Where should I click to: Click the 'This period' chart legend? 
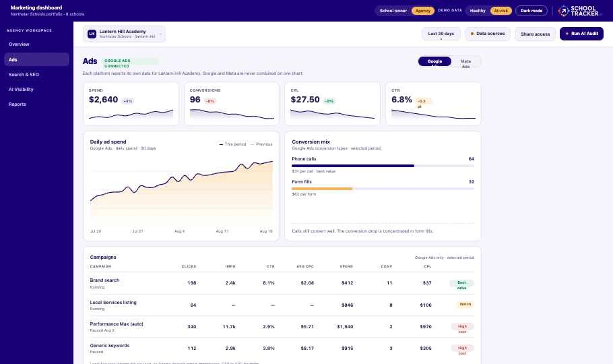[x=232, y=144]
